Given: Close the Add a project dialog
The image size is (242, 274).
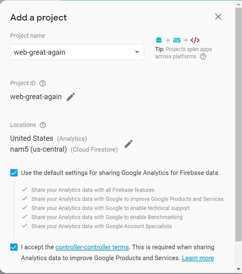Looking at the screenshot, I should click(x=218, y=17).
